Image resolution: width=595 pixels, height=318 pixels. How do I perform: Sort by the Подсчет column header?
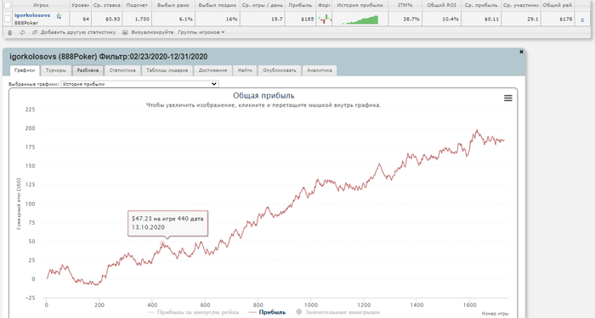pyautogui.click(x=137, y=5)
